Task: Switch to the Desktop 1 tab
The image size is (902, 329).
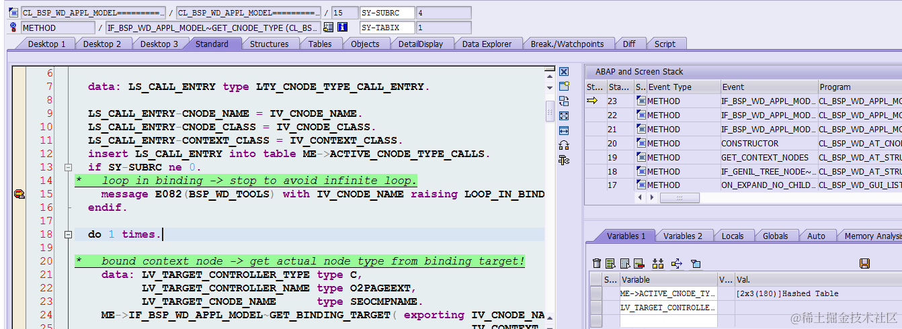Action: (x=46, y=44)
